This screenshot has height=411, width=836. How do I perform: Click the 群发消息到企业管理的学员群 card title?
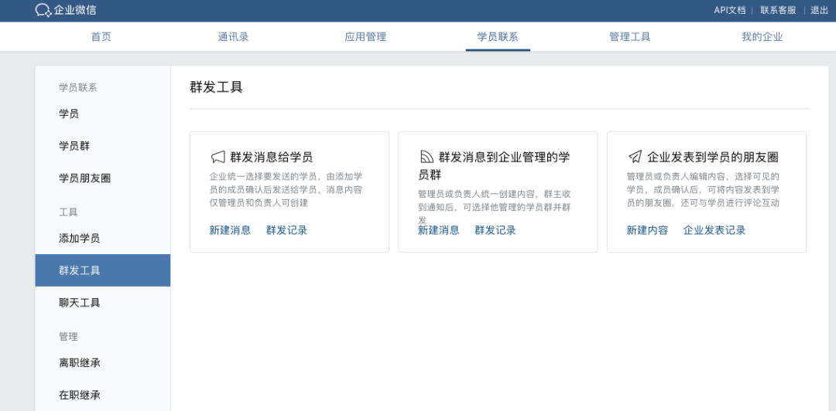click(x=495, y=165)
